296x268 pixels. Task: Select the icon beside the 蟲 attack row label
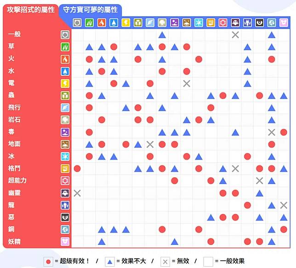coord(65,95)
